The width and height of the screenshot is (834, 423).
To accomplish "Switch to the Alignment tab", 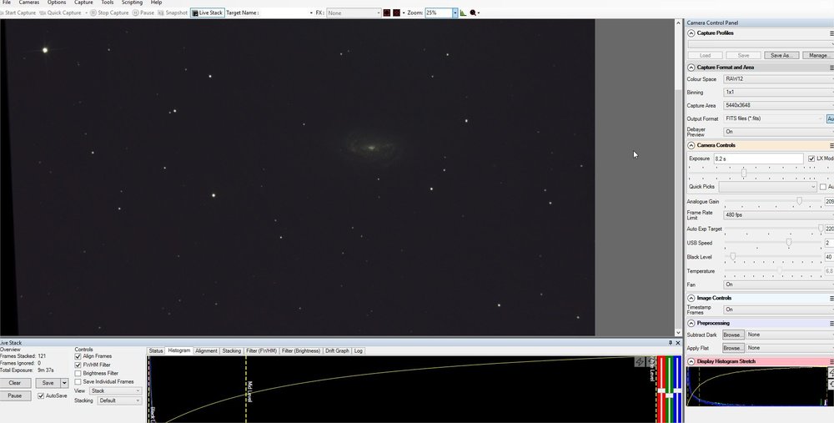I will point(206,350).
